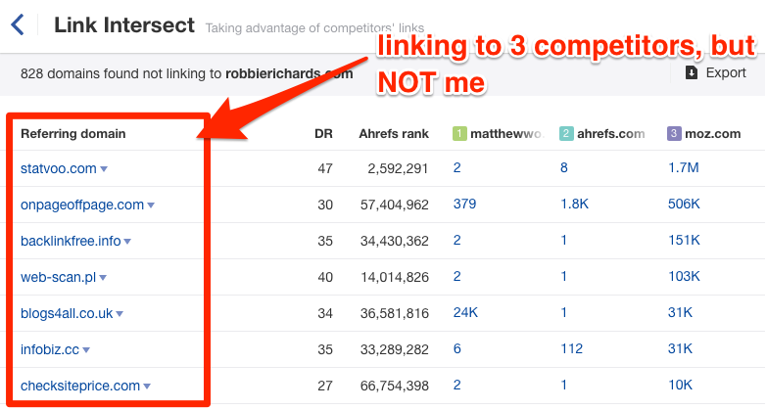
Task: Open the backlinkfree.info dropdown caret
Action: (x=127, y=242)
